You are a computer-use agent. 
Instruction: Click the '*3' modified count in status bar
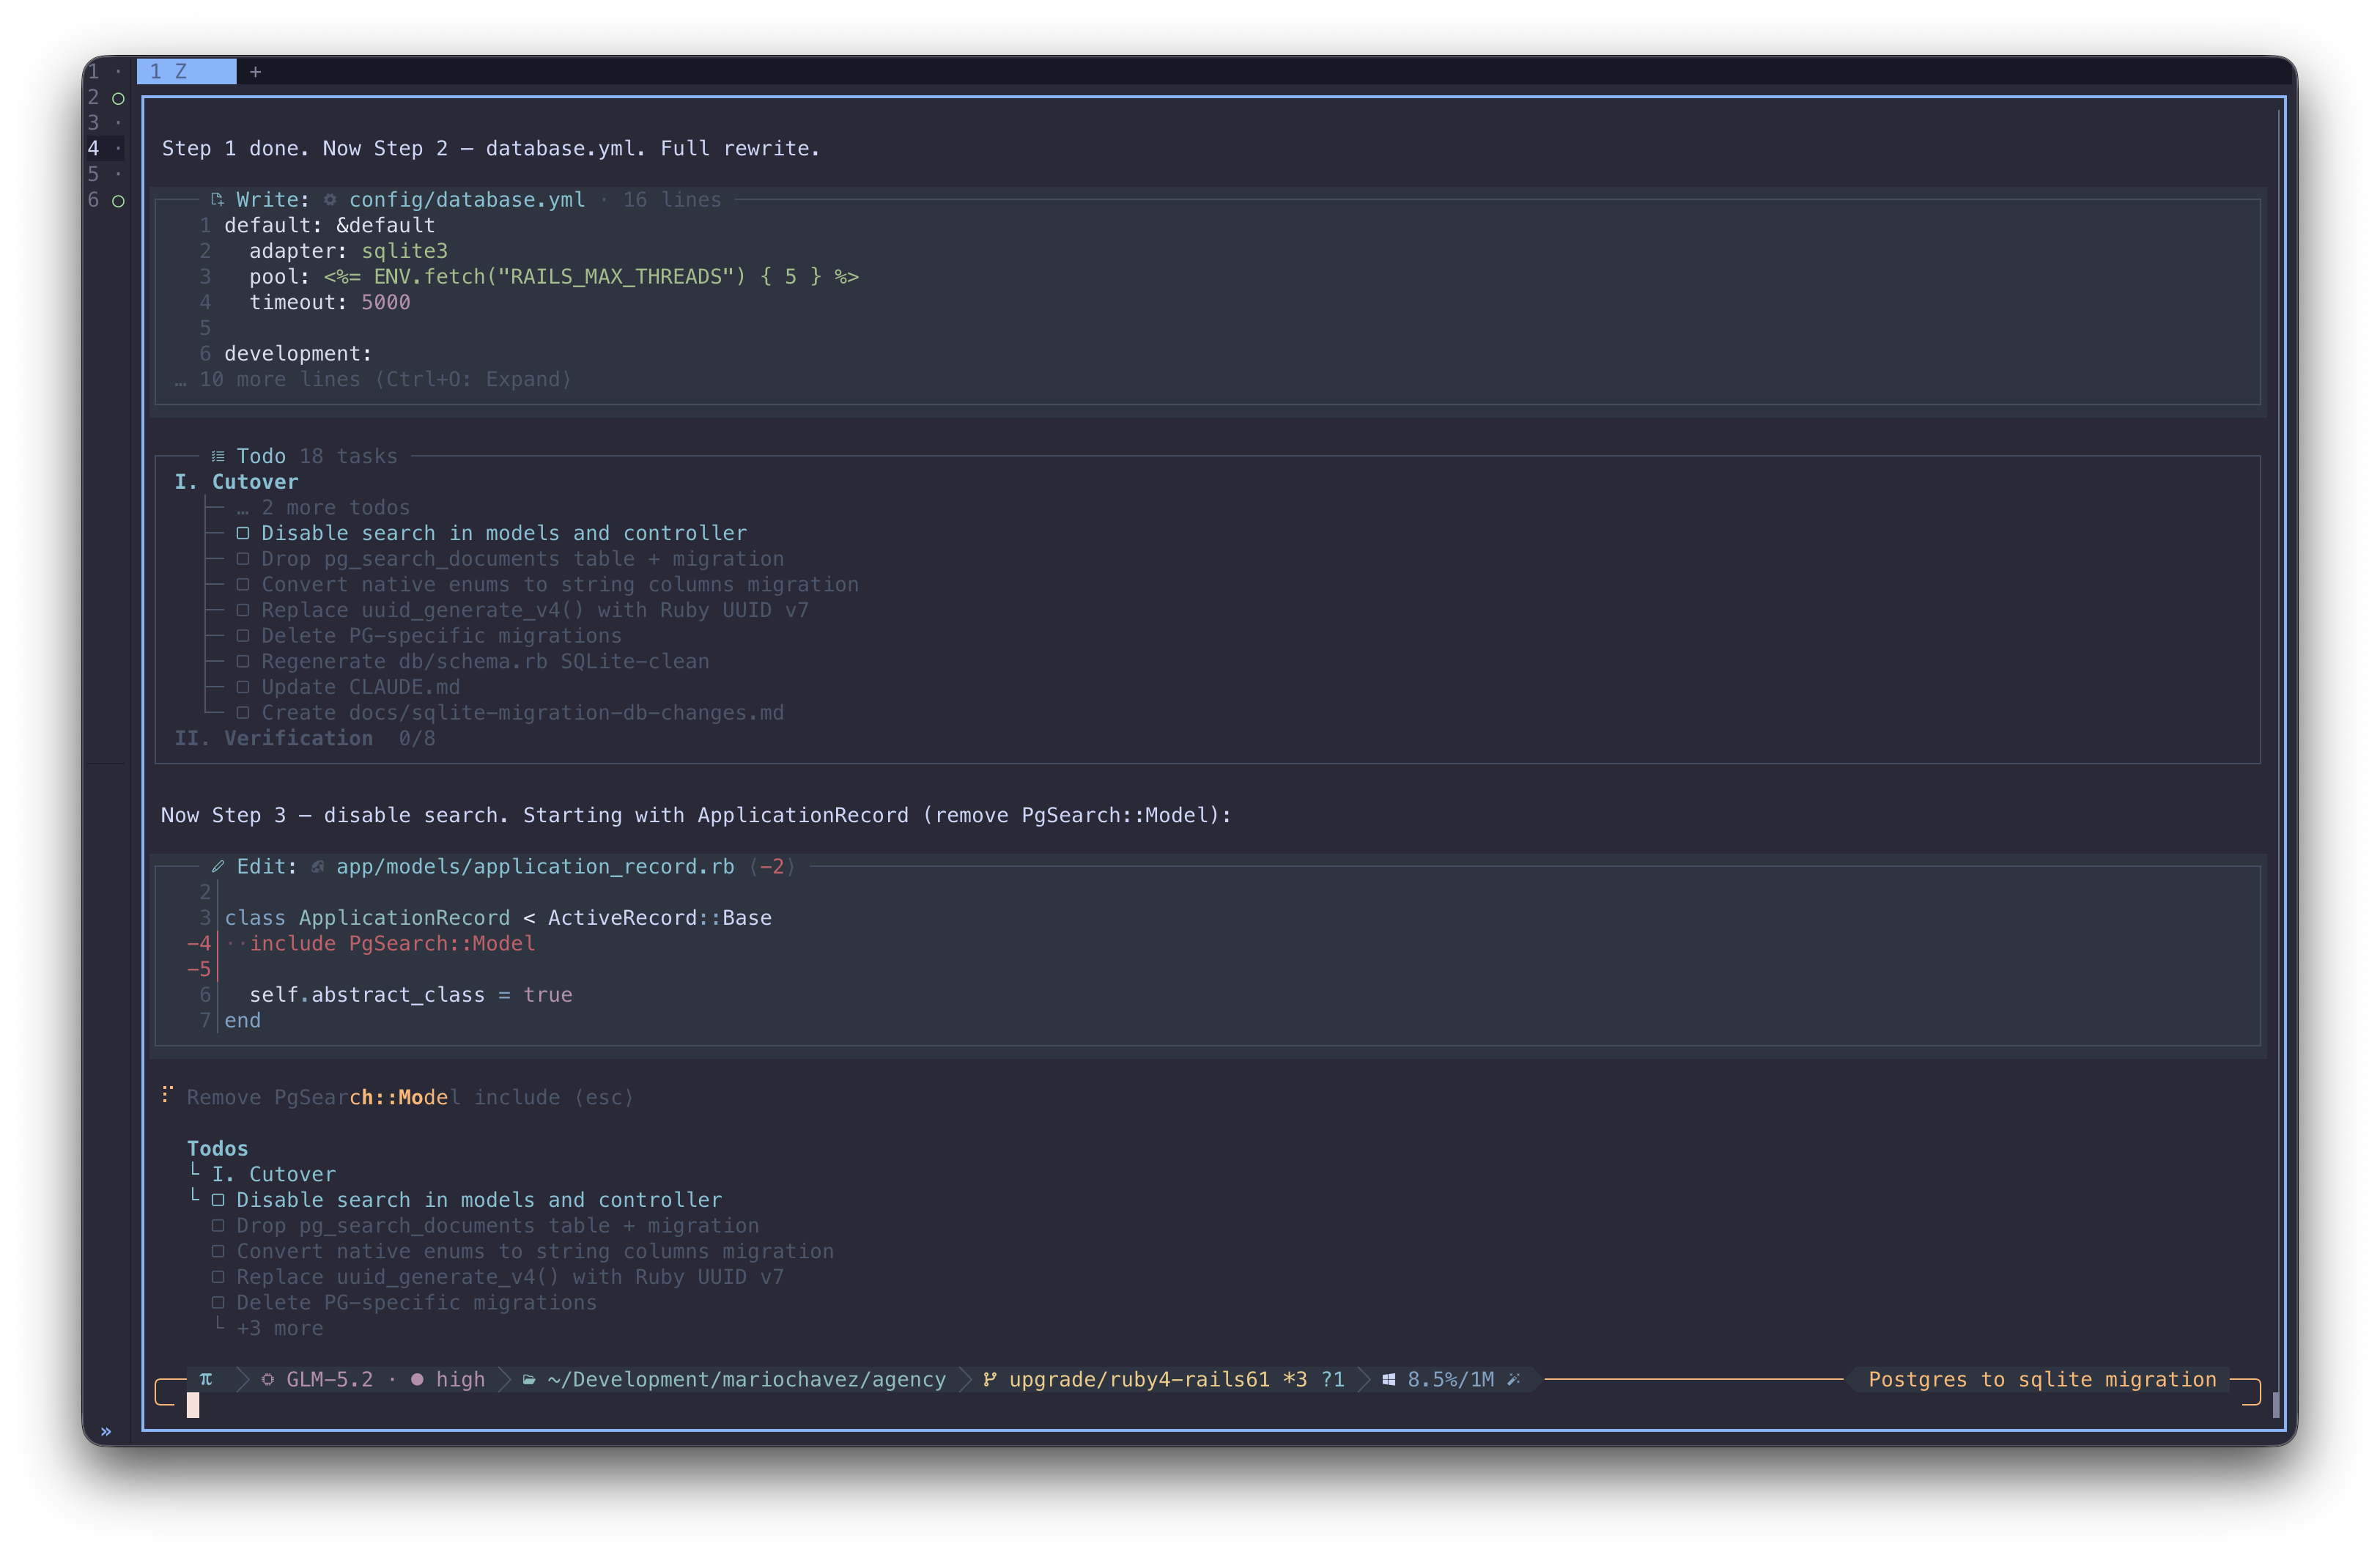pos(1295,1379)
